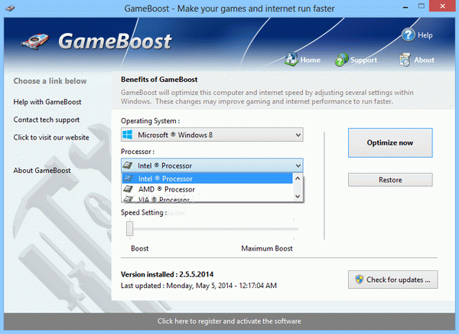Screen dimensions: 459x334
Task: Click the Windows logo in OS combo box
Action: [128, 135]
